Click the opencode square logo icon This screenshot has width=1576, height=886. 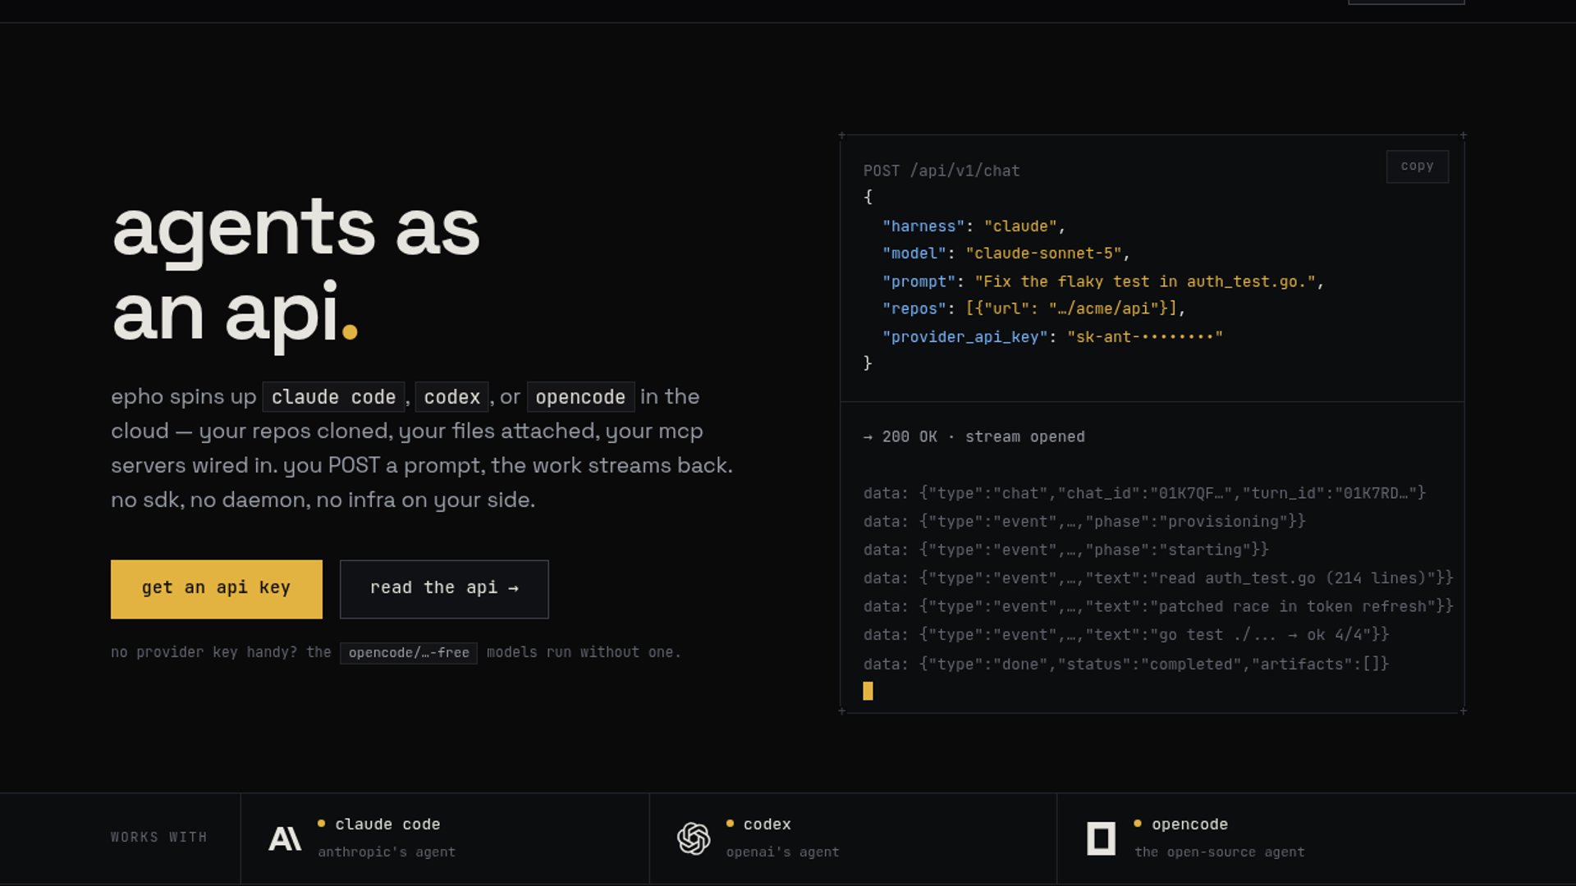coord(1101,838)
